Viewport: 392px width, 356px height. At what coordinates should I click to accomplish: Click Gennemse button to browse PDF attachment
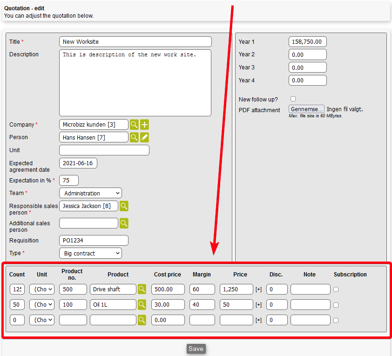click(306, 109)
